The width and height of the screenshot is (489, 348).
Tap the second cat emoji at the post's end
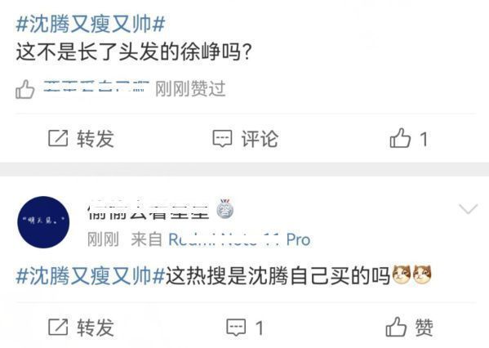point(421,274)
